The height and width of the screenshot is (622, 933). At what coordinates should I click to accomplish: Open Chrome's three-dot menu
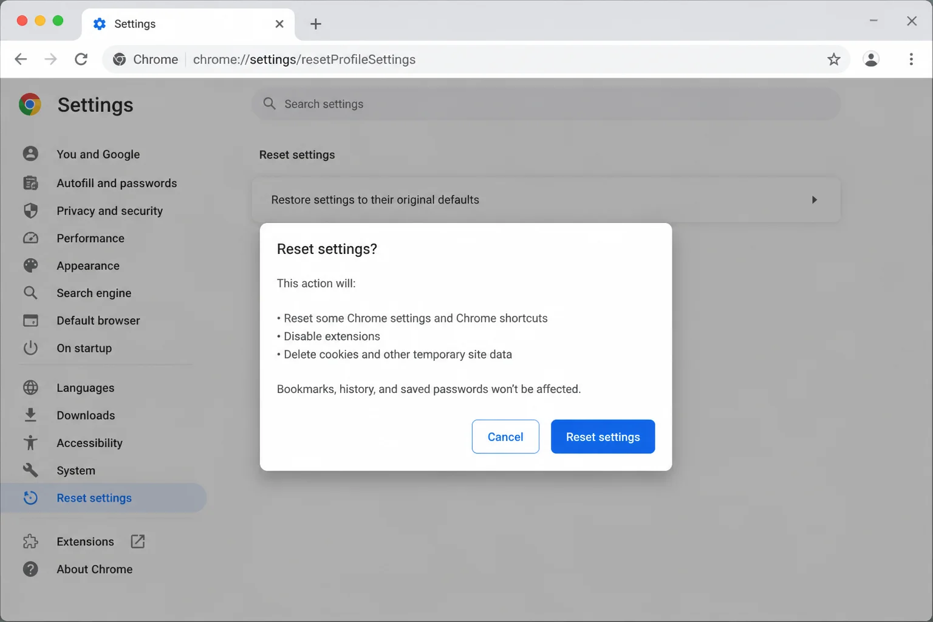point(911,59)
